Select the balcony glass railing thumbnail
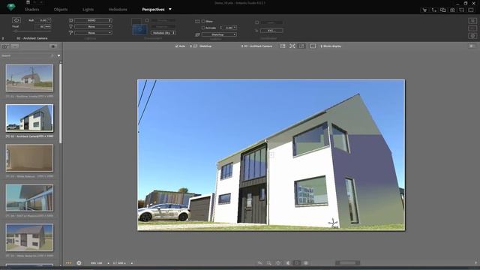Image resolution: width=480 pixels, height=270 pixels. (x=29, y=198)
